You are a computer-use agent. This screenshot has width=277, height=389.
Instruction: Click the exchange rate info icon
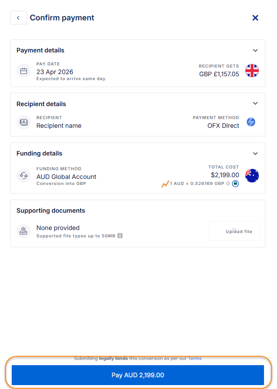[x=228, y=184]
